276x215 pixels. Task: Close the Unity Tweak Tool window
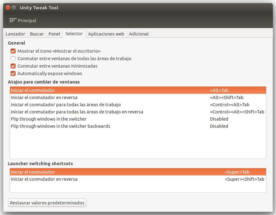tap(8, 7)
